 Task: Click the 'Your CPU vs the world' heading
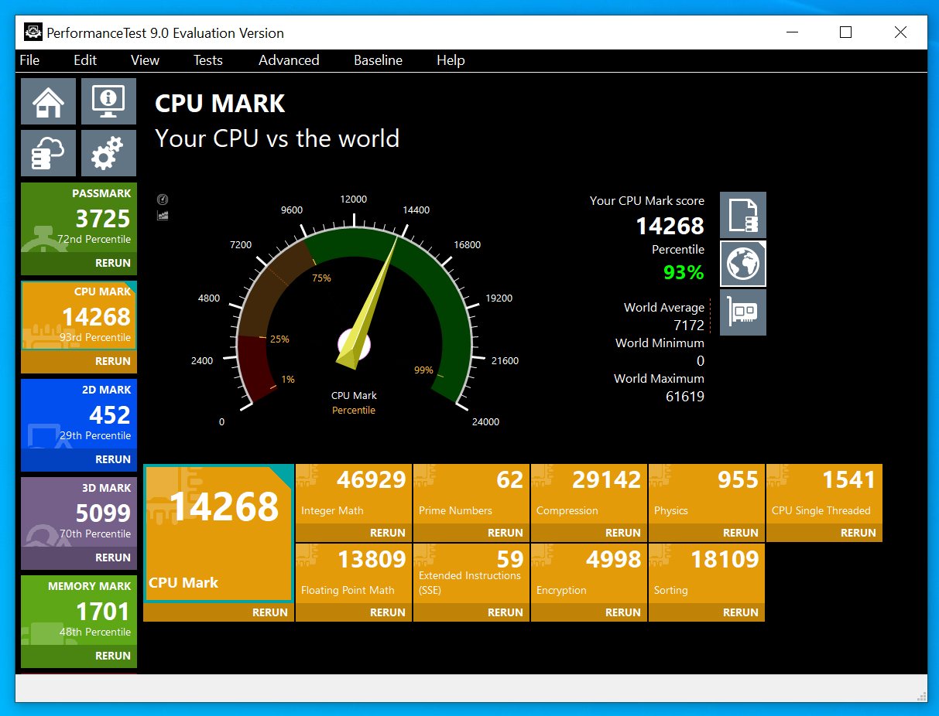click(x=277, y=139)
